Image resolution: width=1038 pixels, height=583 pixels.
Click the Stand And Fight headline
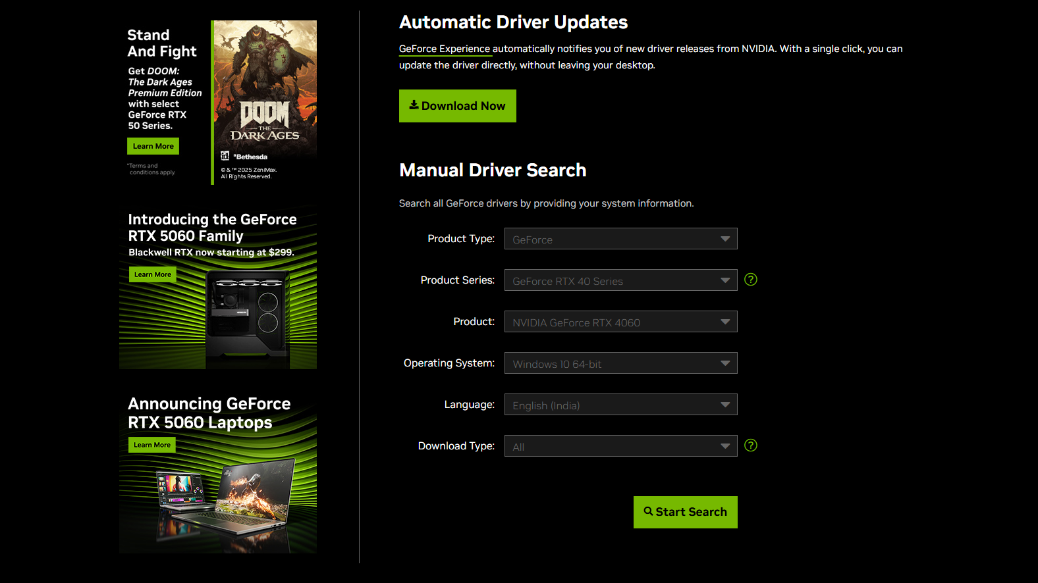tap(161, 43)
